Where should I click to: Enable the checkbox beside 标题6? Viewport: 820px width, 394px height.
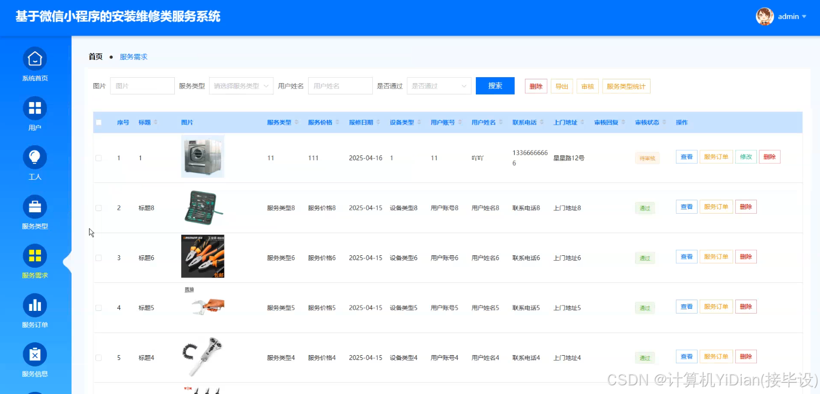click(99, 257)
